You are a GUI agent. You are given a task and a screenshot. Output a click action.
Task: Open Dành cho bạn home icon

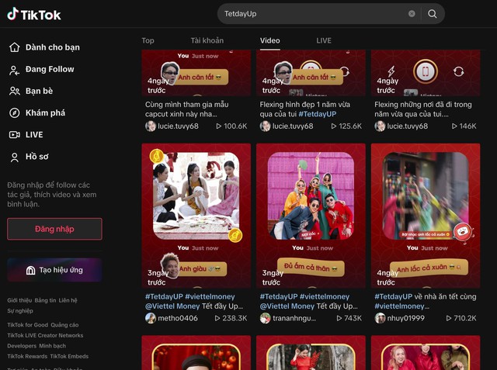click(x=14, y=47)
